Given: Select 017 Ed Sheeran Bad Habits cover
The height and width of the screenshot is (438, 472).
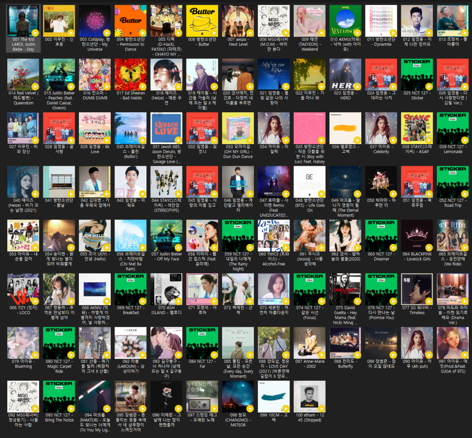Looking at the screenshot, I should coord(131,75).
